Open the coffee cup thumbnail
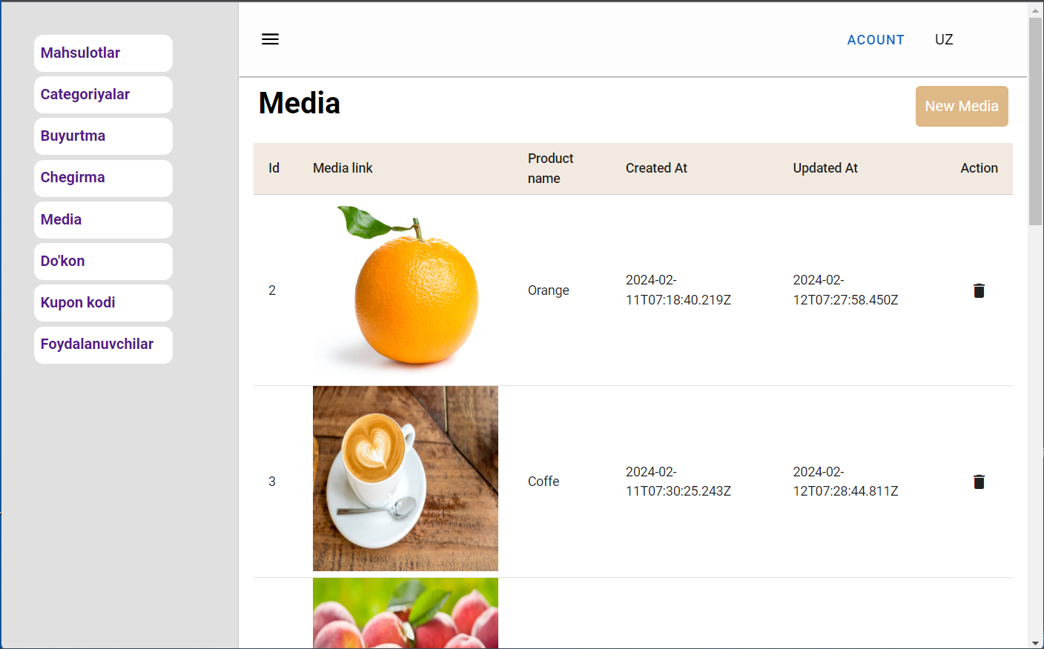This screenshot has width=1044, height=649. [406, 479]
